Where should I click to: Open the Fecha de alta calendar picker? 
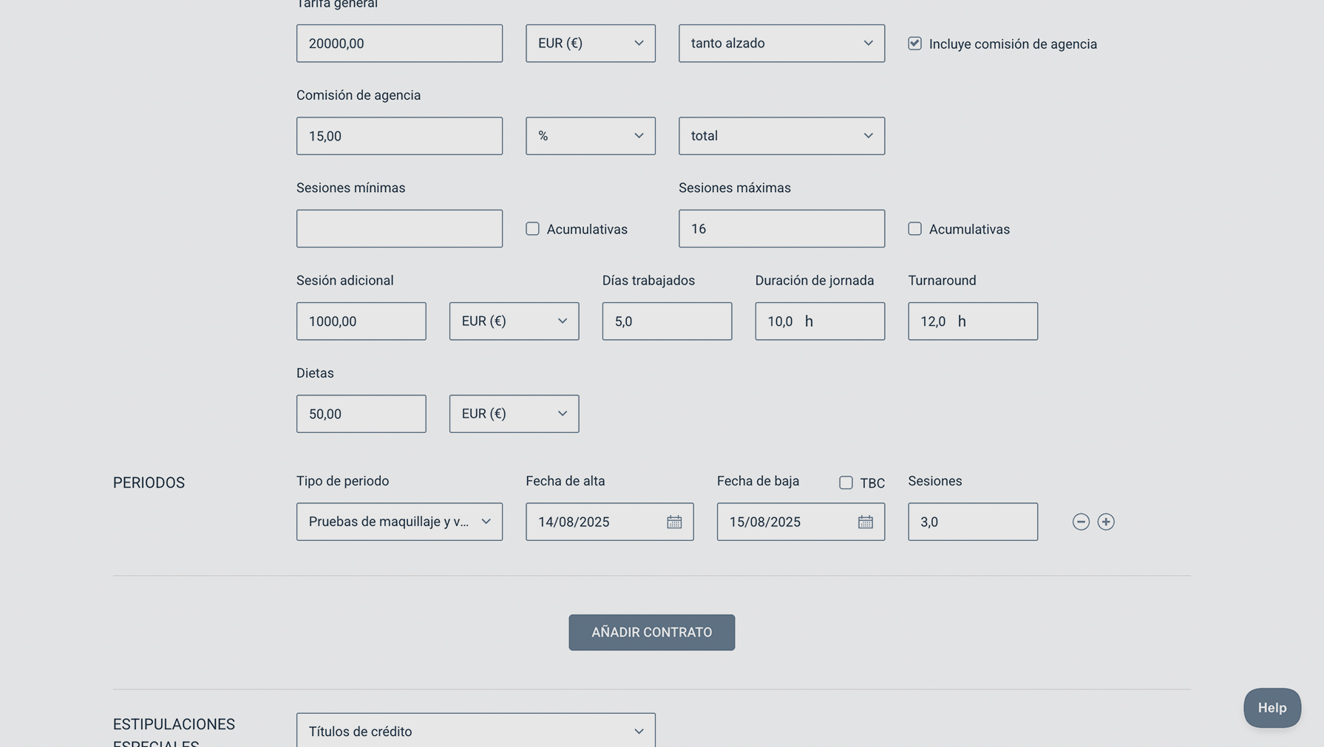[673, 522]
